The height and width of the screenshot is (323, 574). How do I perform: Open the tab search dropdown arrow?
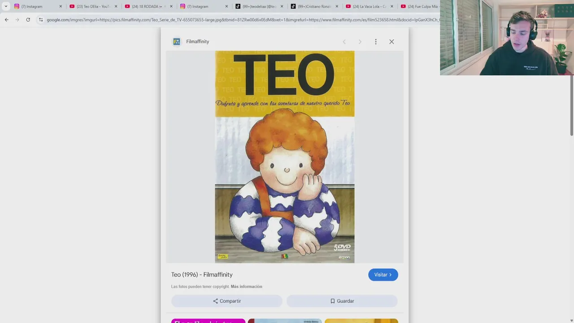pyautogui.click(x=6, y=6)
